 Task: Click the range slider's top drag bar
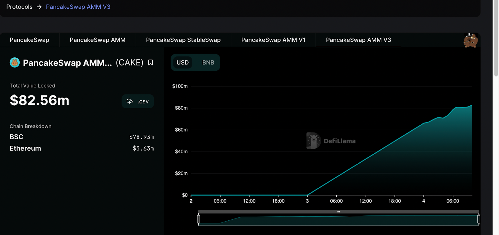coord(338,212)
